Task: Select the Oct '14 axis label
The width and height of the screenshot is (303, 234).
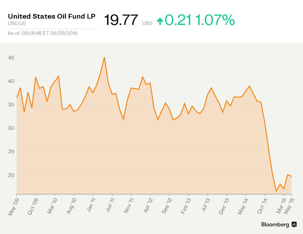Action: 262,206
